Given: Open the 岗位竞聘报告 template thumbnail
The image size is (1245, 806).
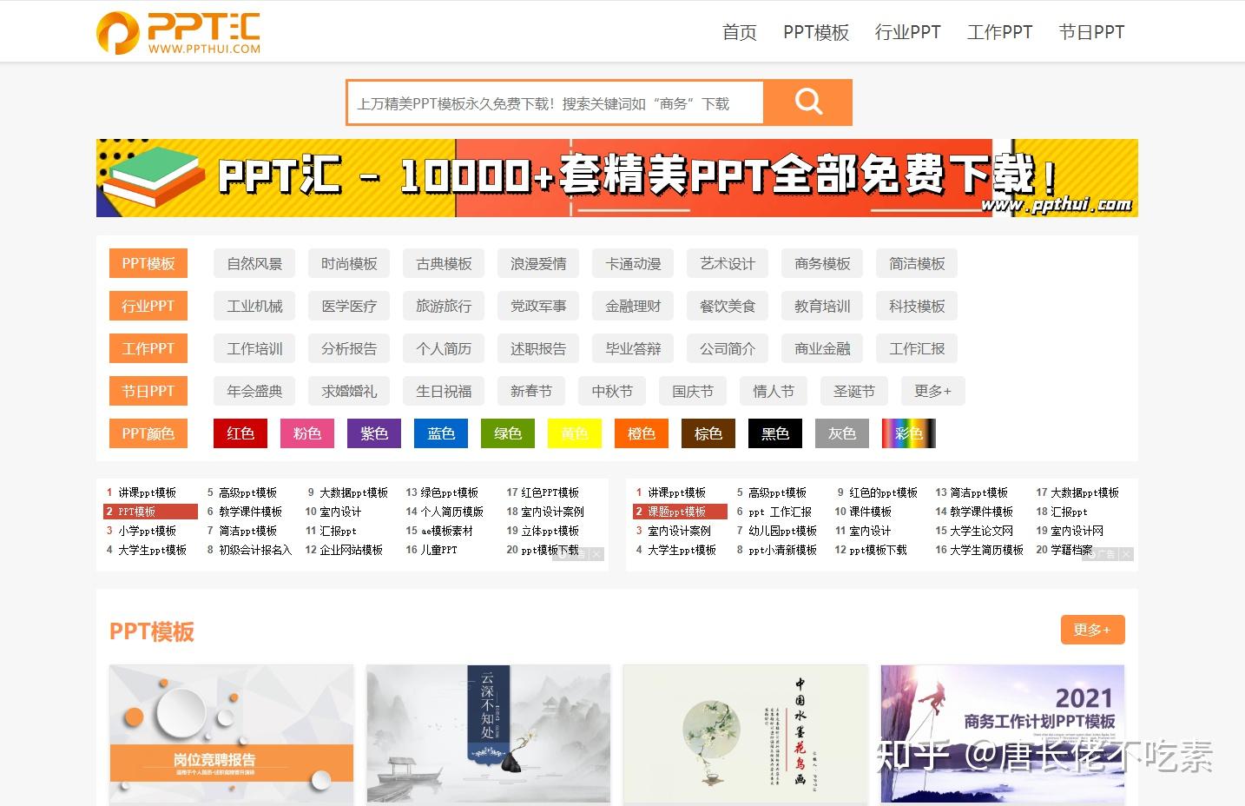Looking at the screenshot, I should click(230, 734).
